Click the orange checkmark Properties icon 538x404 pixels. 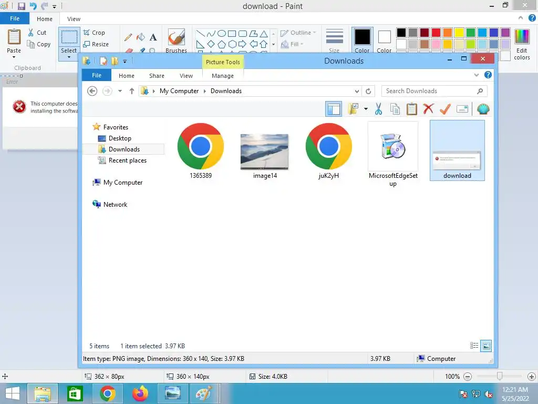(445, 109)
